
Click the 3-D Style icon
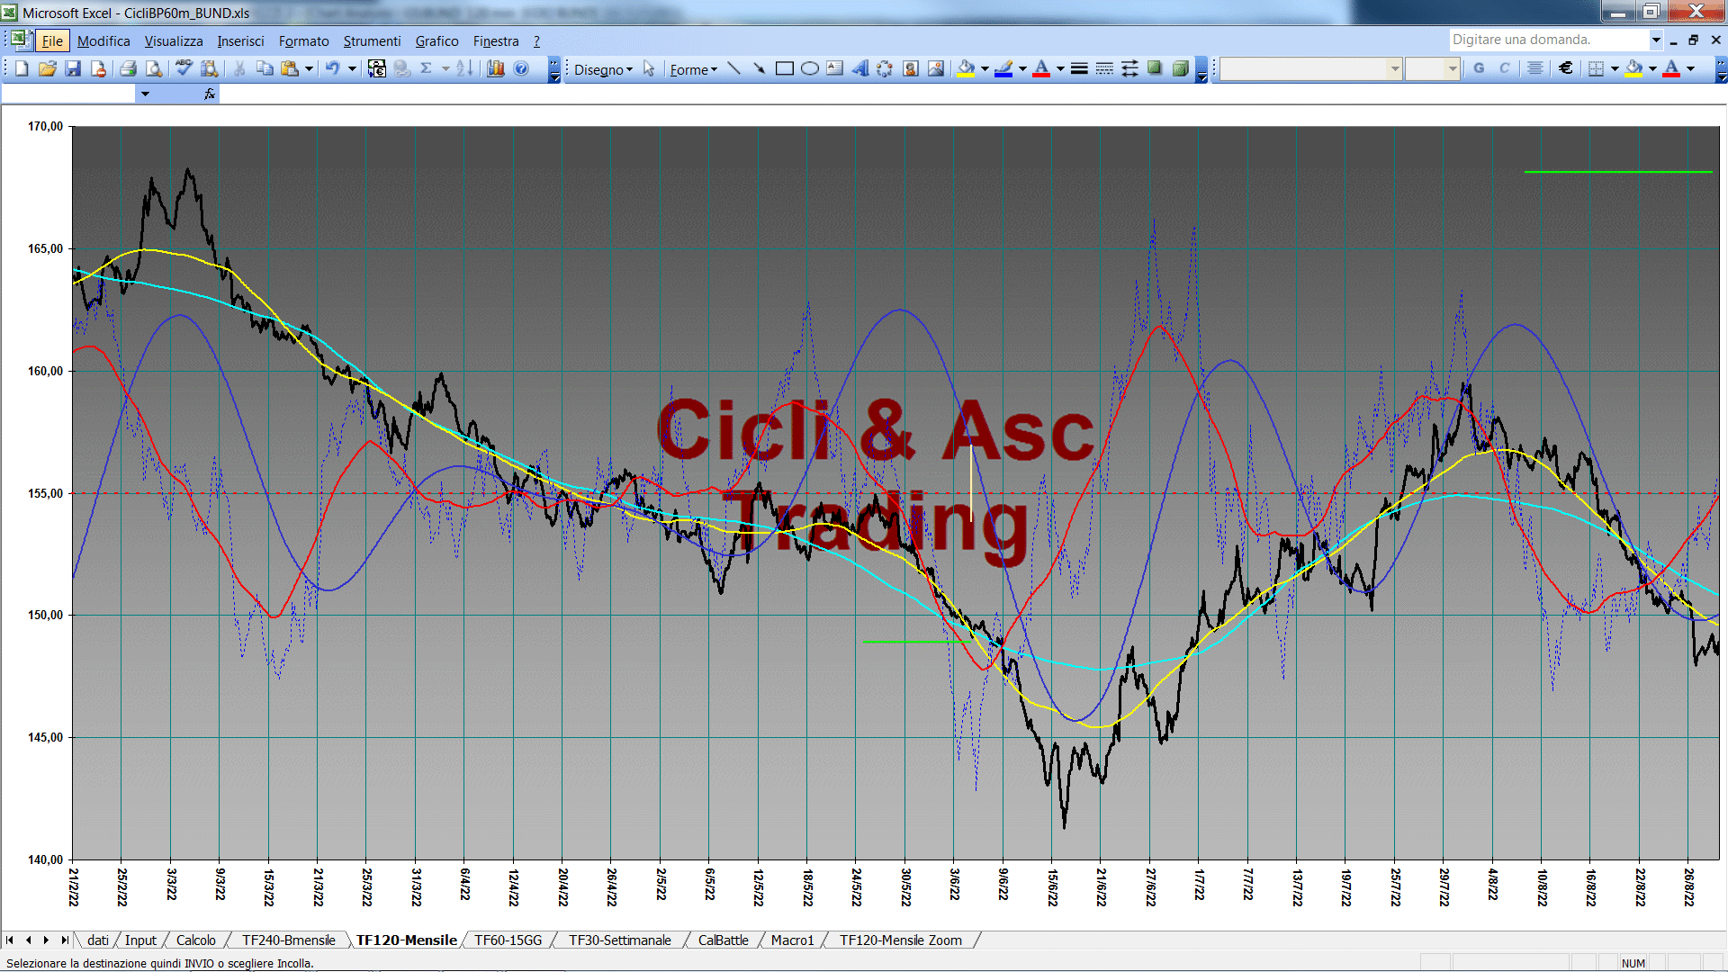1180,68
